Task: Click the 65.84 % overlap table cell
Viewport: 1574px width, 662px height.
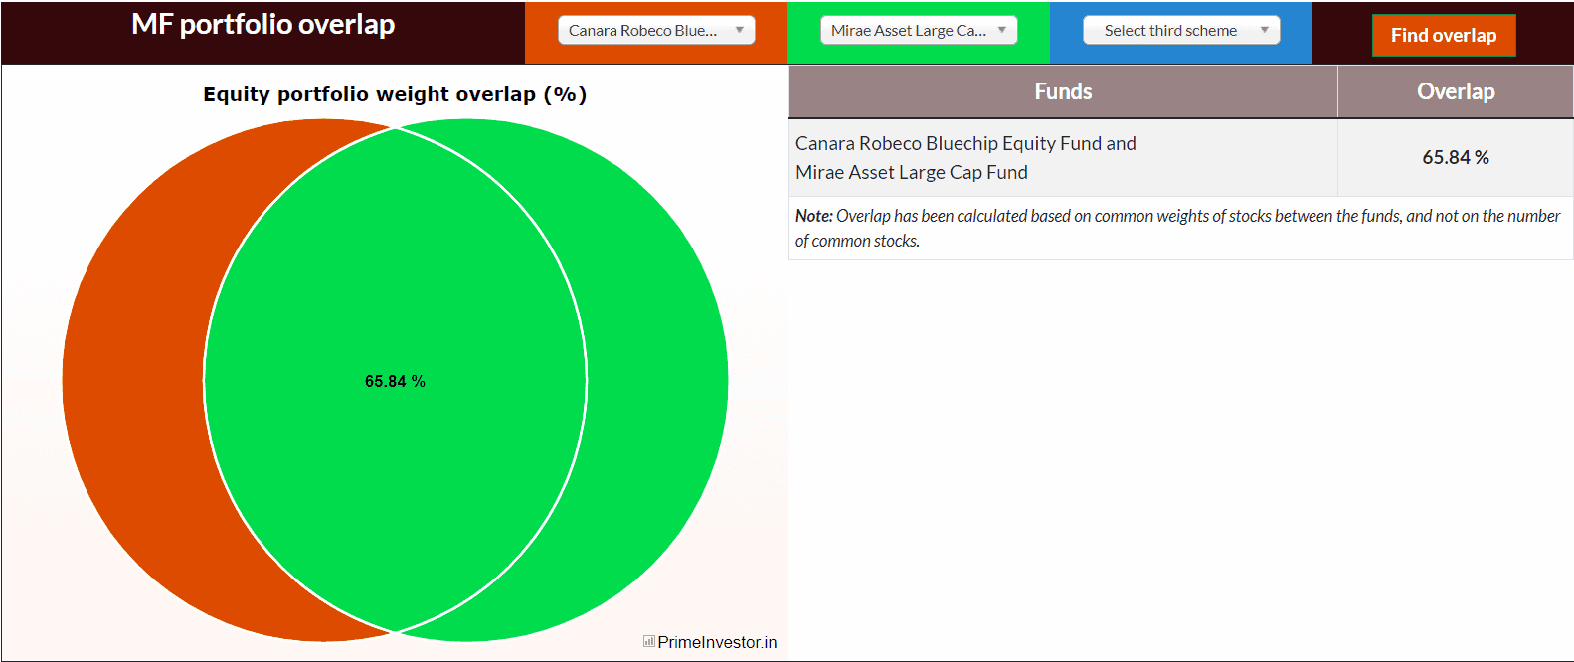Action: 1456,157
